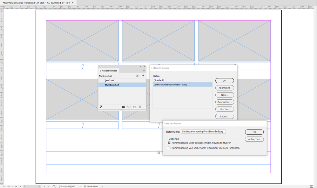Uncheck Nummerierung über Textabschnitte hinweg fortführen
This screenshot has height=188, width=317.
[x=169, y=143]
